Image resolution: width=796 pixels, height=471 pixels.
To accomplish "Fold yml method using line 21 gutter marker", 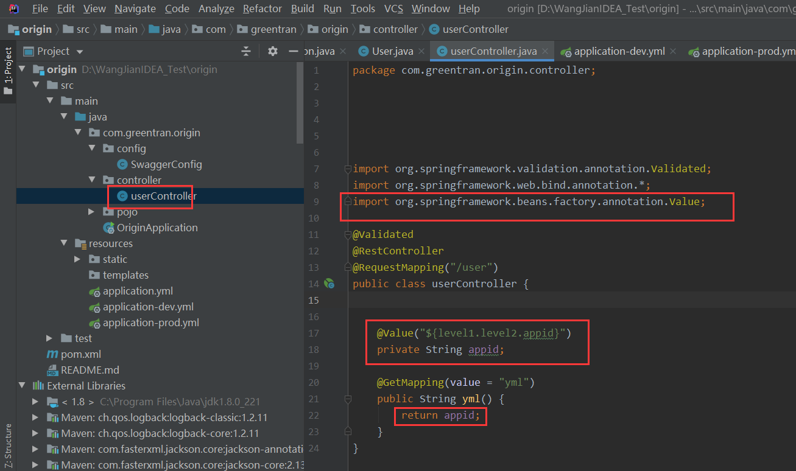I will (348, 399).
